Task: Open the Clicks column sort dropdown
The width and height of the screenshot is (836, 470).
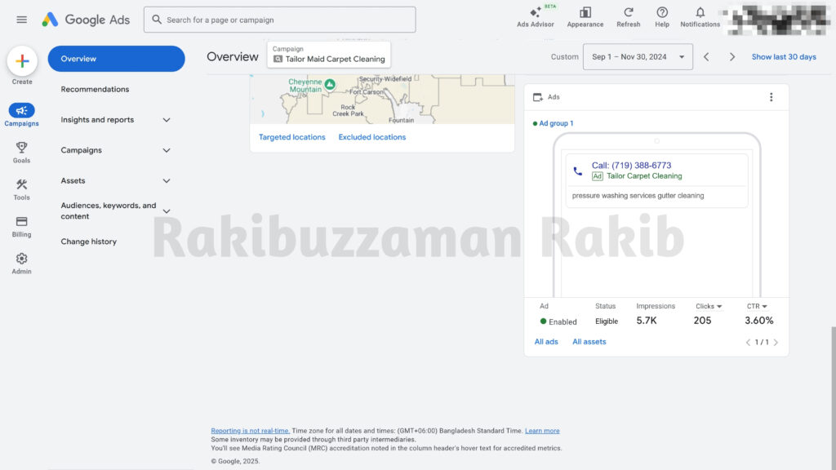Action: [709, 306]
